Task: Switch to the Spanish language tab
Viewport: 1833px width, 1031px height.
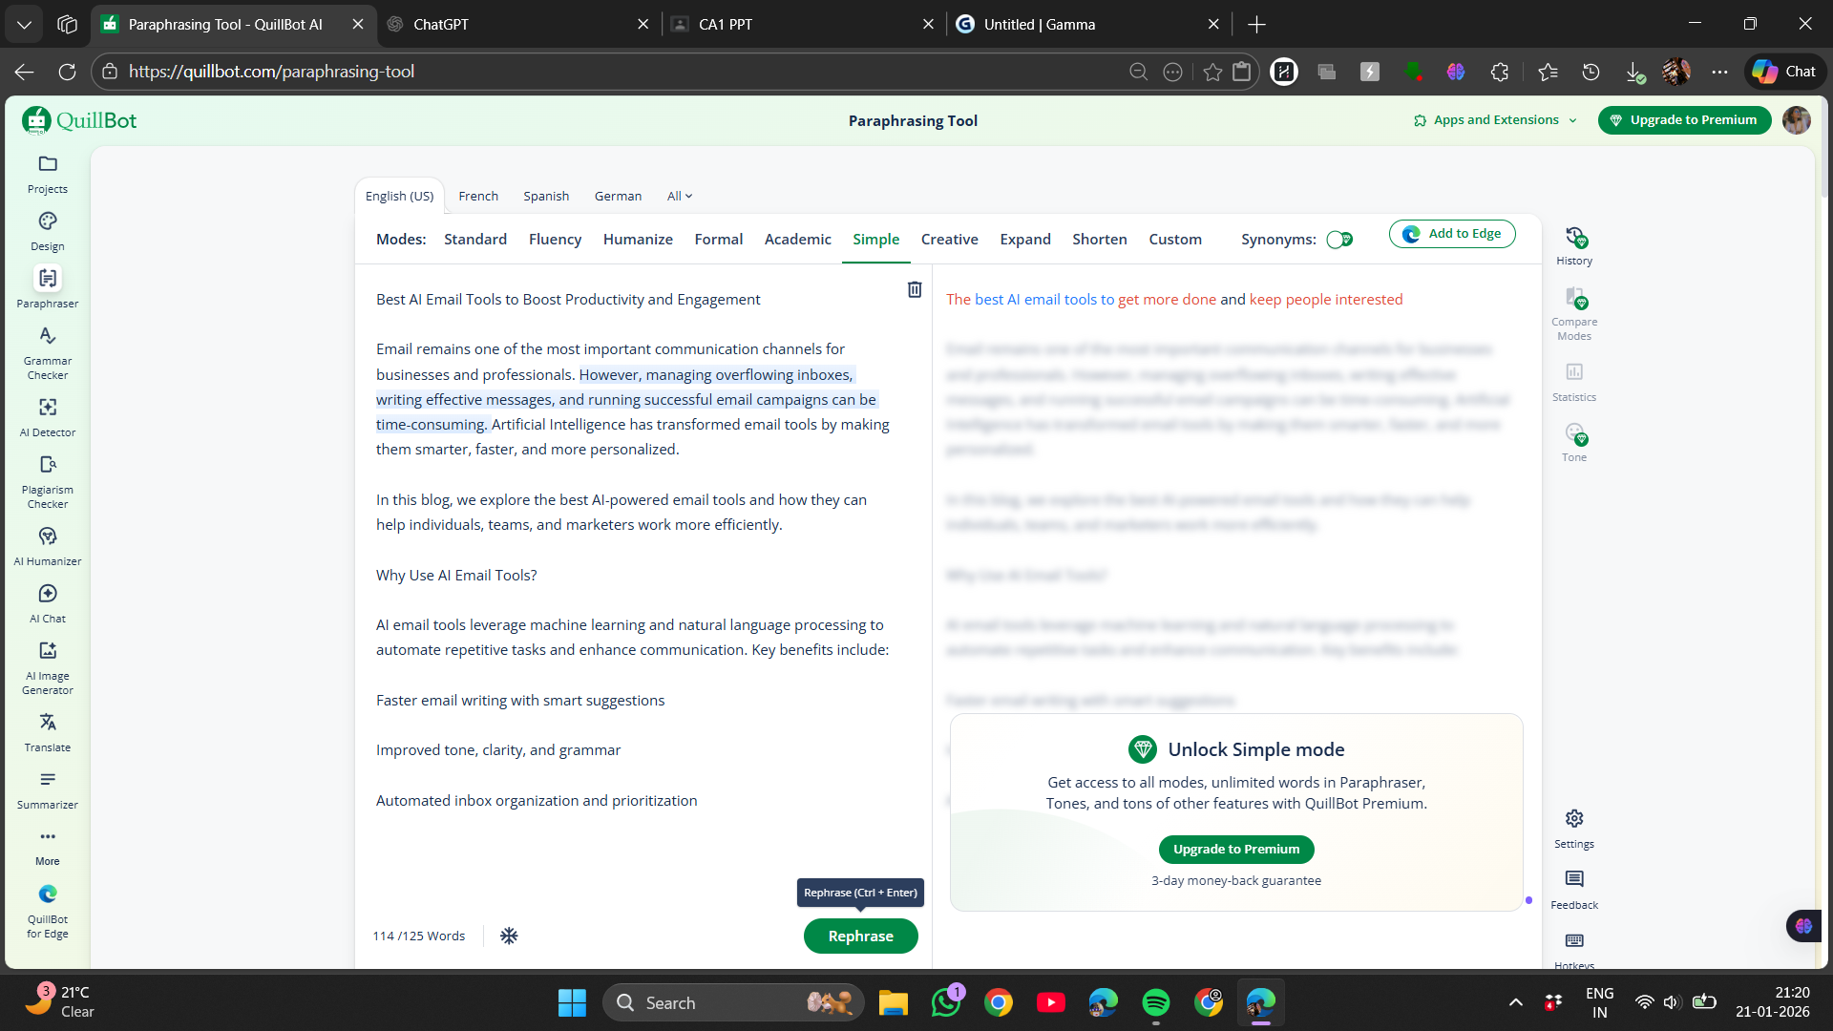Action: click(545, 196)
